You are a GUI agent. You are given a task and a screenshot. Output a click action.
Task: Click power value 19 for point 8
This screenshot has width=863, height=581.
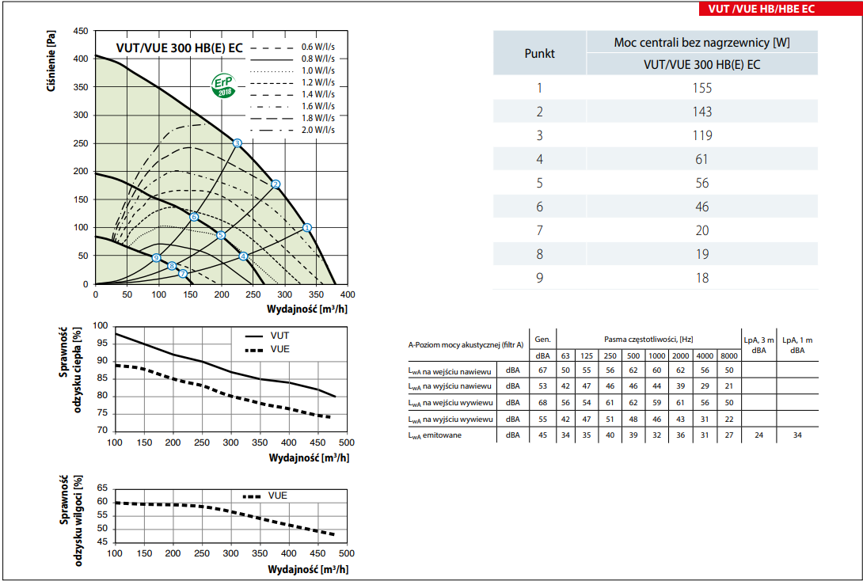pyautogui.click(x=701, y=254)
